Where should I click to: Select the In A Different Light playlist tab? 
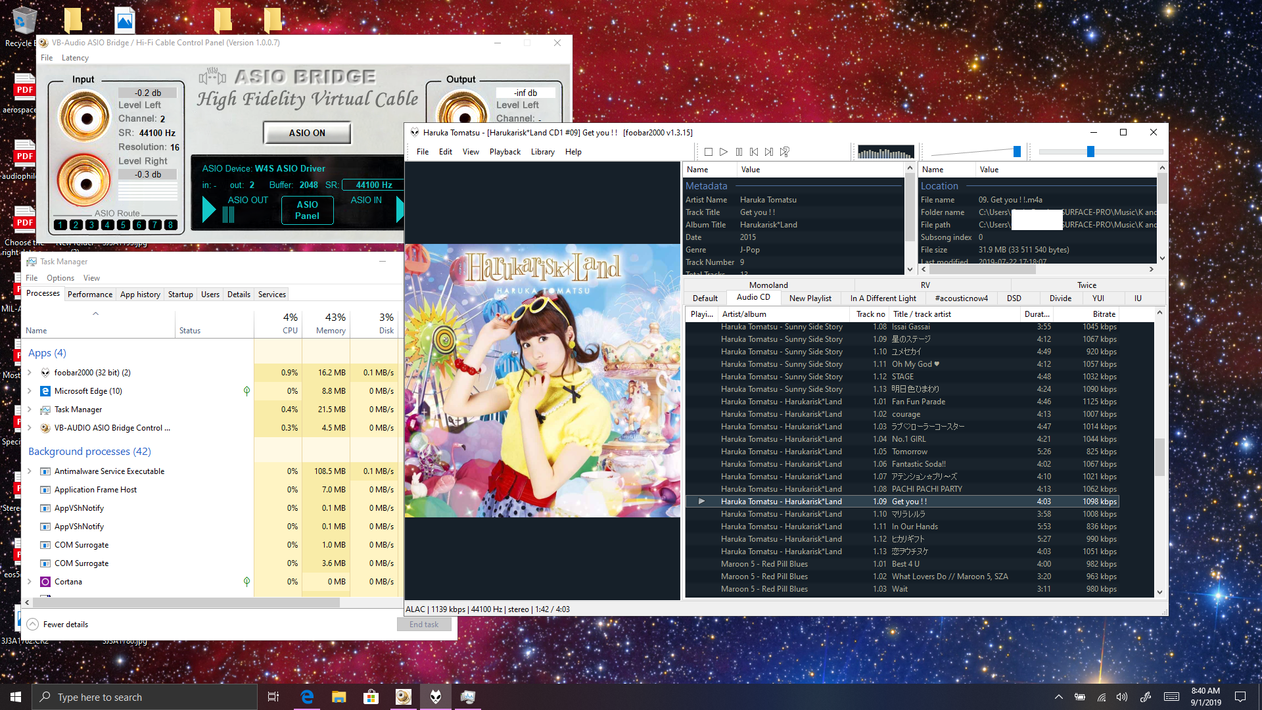point(883,298)
